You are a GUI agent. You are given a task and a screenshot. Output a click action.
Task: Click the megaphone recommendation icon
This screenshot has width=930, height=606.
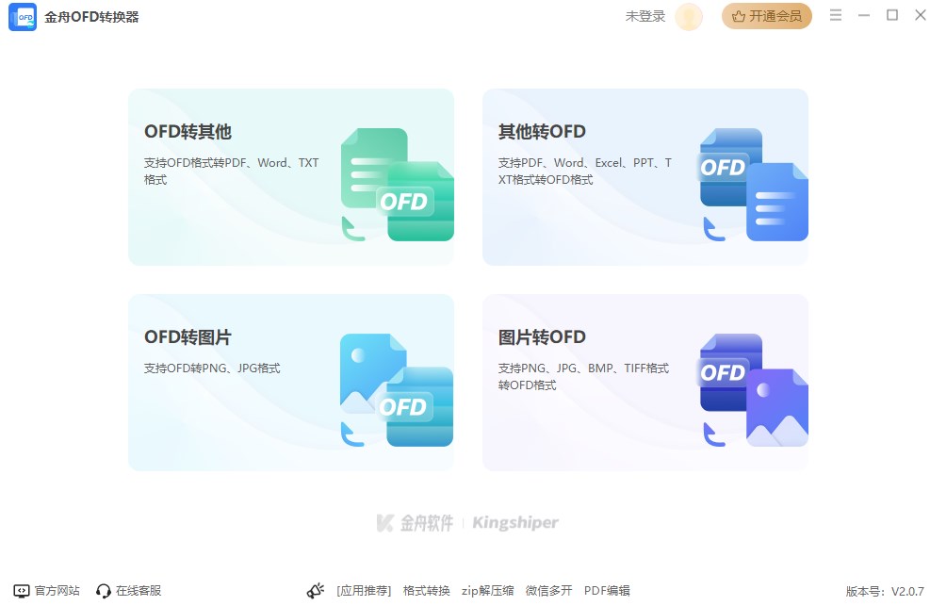316,591
